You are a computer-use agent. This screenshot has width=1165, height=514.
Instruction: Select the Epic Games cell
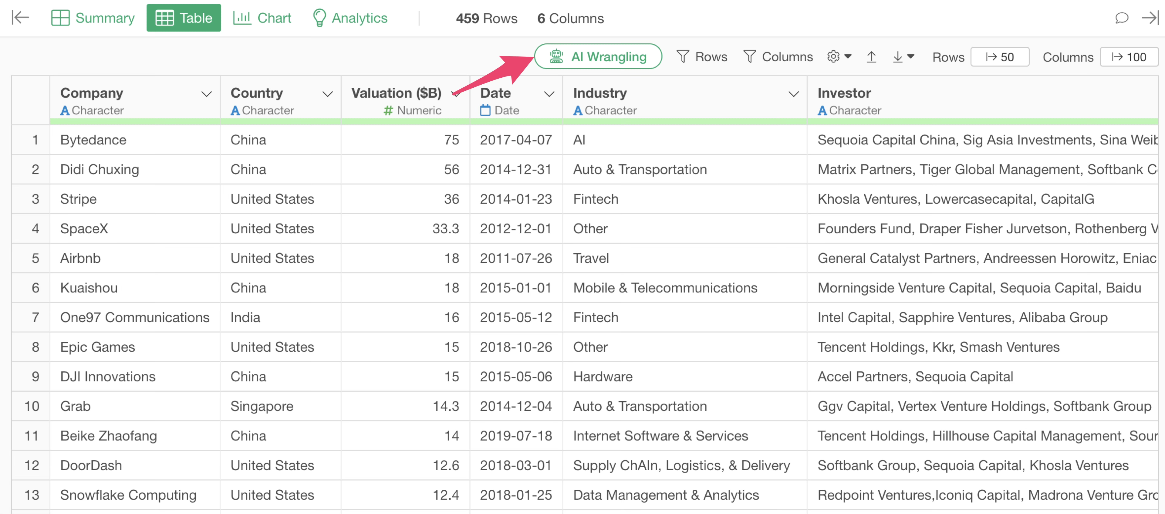[x=135, y=347]
